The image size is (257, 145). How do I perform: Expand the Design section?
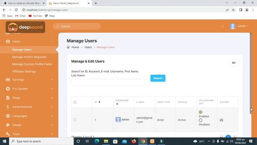click(x=52, y=125)
